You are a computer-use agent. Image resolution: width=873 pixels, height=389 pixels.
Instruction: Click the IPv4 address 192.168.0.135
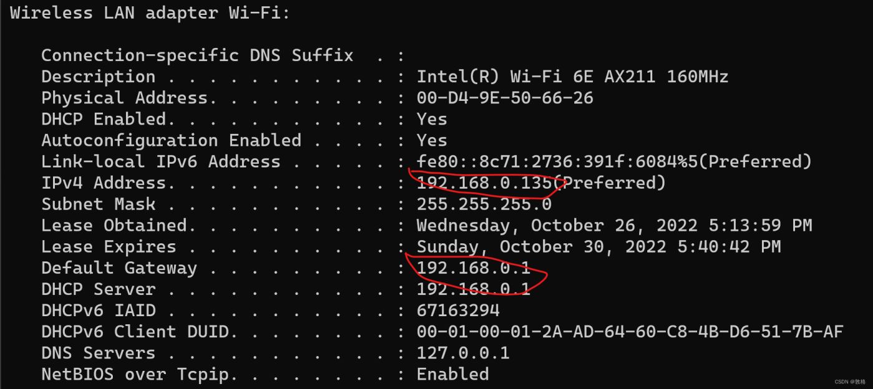coord(484,183)
